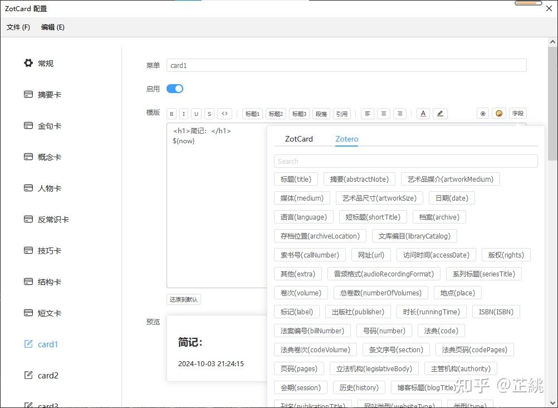Image resolution: width=558 pixels, height=408 pixels.
Task: Open the card2 custom card entry
Action: click(41, 376)
